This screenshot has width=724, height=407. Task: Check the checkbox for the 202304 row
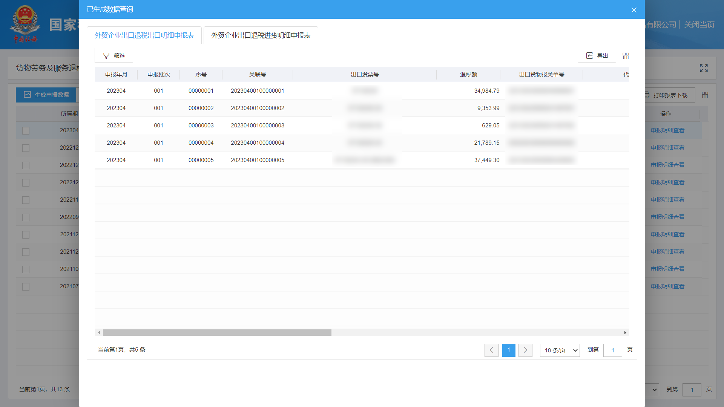[x=26, y=131]
